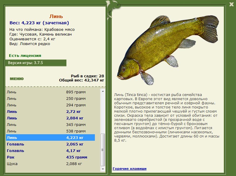Click the Линь title heading

tap(56, 16)
